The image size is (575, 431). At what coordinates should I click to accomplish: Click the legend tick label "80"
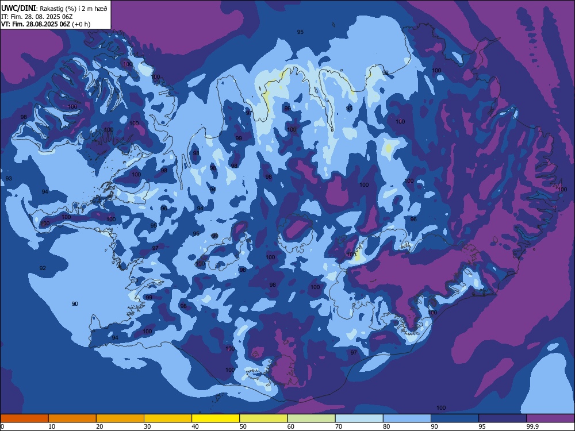point(386,426)
